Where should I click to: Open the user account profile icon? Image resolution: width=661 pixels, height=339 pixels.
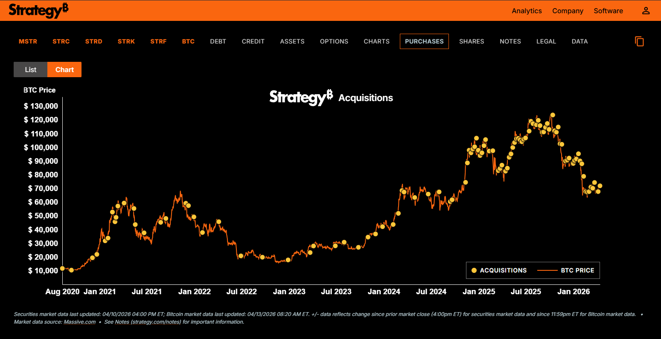[646, 11]
